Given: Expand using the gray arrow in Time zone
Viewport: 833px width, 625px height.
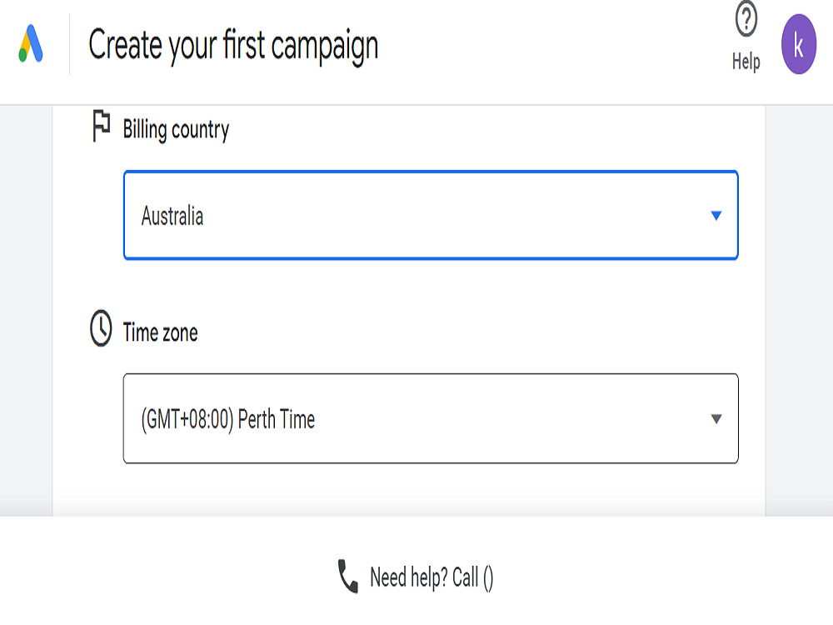Looking at the screenshot, I should (x=716, y=419).
